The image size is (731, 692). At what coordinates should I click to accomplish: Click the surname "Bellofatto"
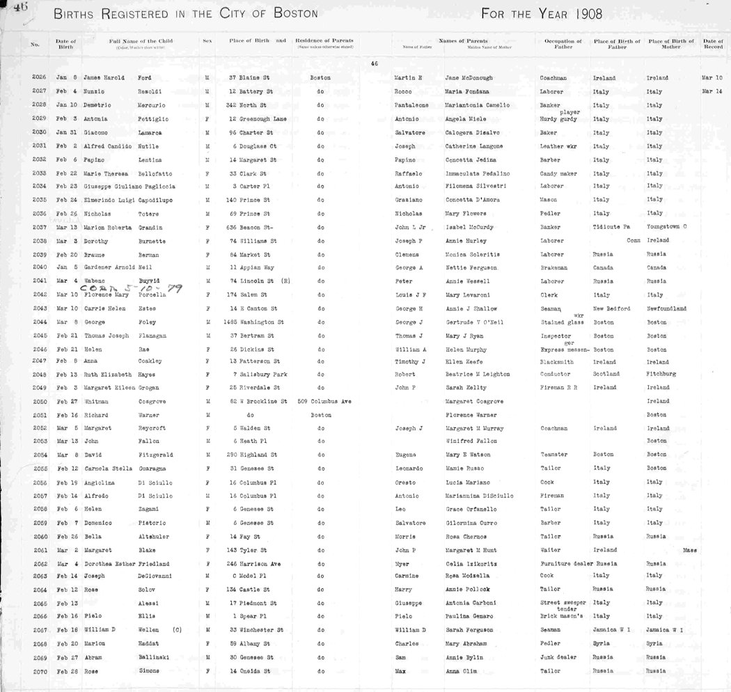(x=155, y=173)
